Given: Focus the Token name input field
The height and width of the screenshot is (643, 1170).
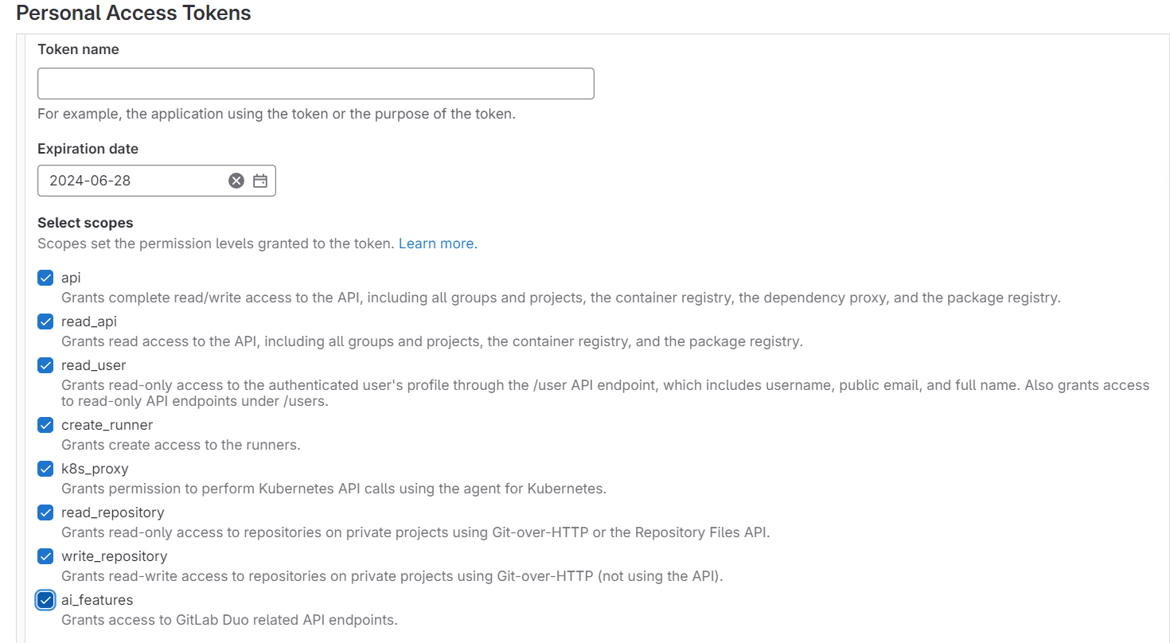Looking at the screenshot, I should [315, 83].
